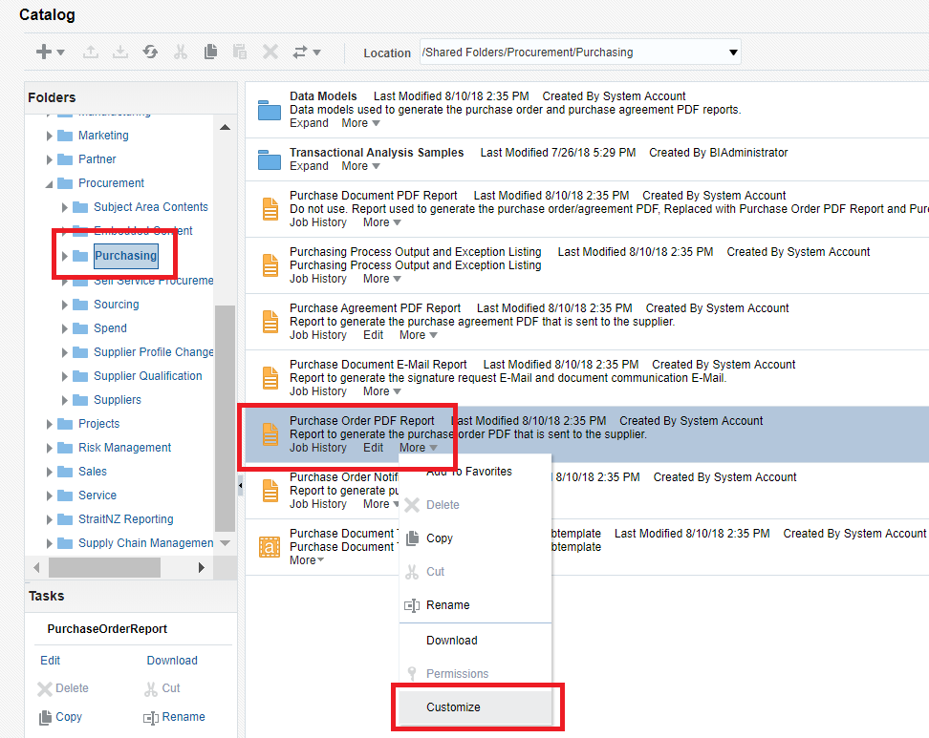Screen dimensions: 929x738
Task: Click the Edit link under PurchaseOrderReport tasks
Action: pos(50,660)
